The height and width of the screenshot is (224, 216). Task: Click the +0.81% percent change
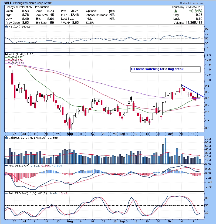(x=195, y=11)
